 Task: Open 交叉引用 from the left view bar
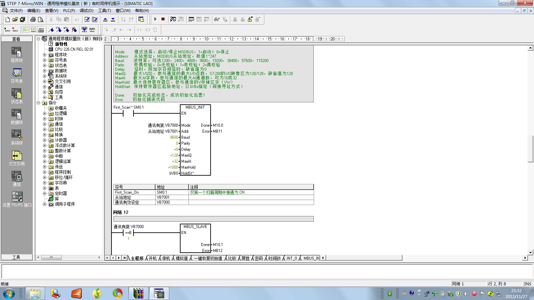tap(17, 158)
